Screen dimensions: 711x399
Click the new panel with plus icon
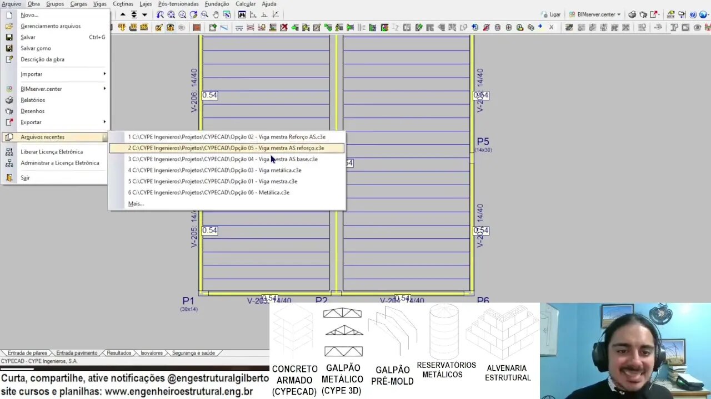[x=212, y=27]
